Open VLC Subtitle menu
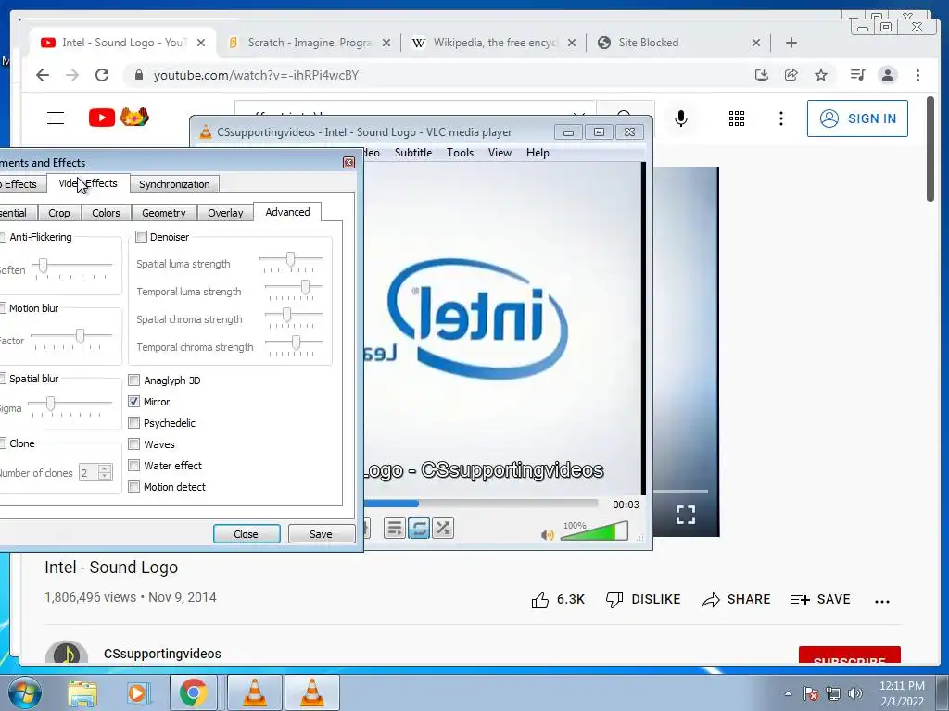 (x=413, y=153)
